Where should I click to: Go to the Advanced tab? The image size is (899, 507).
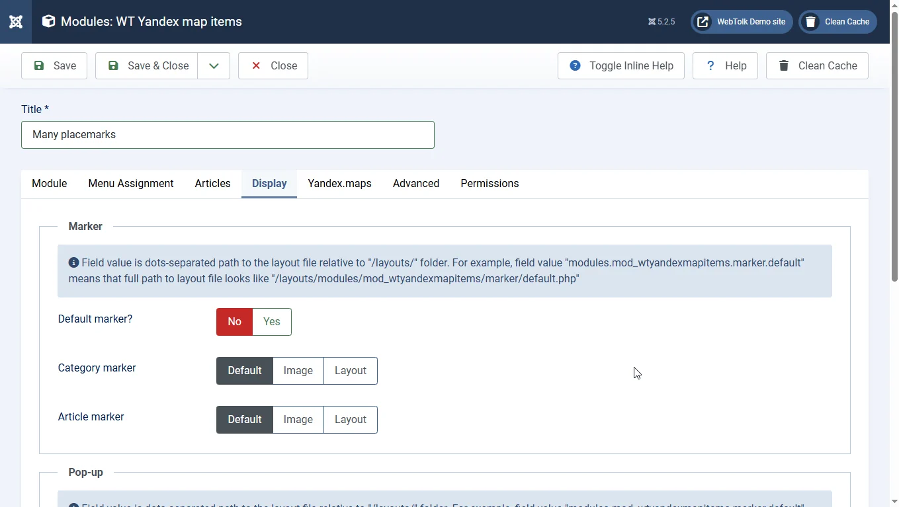[x=416, y=184]
